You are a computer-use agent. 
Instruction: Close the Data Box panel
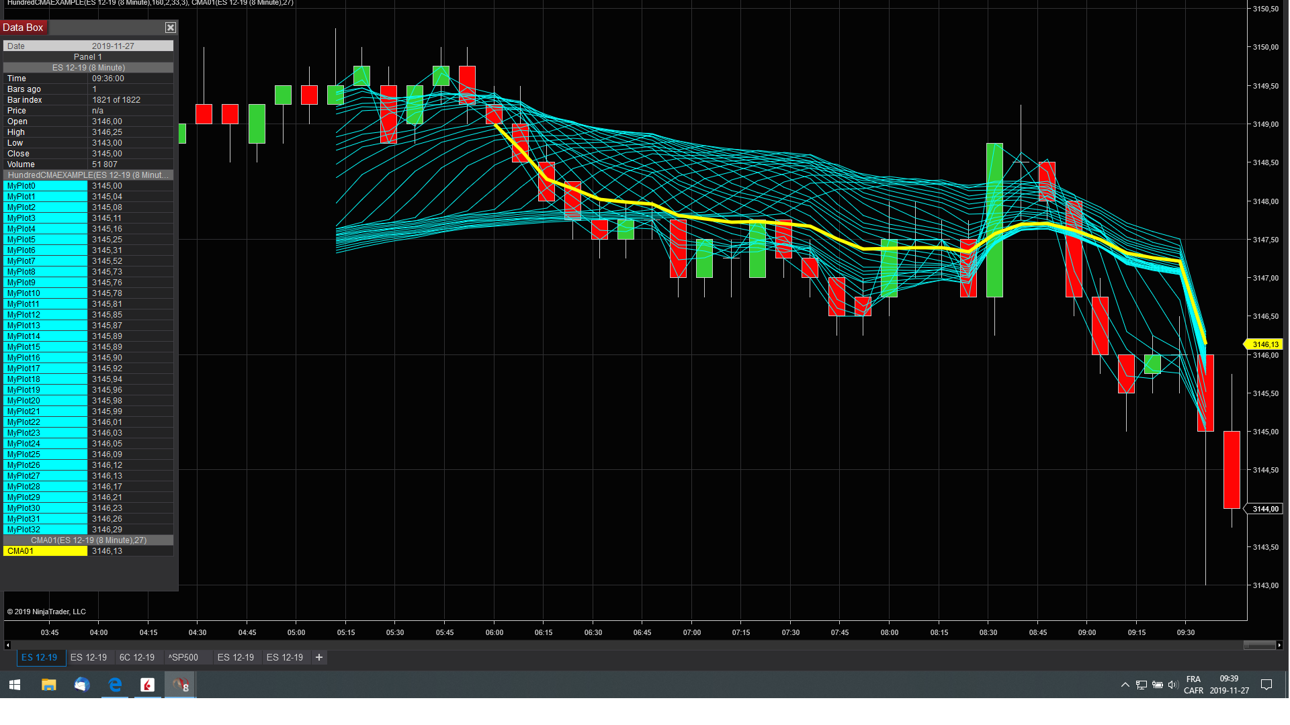click(171, 28)
